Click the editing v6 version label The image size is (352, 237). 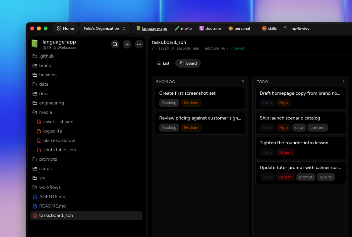(215, 49)
